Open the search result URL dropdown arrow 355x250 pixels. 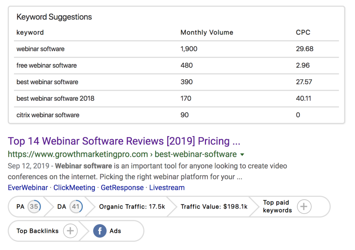242,155
